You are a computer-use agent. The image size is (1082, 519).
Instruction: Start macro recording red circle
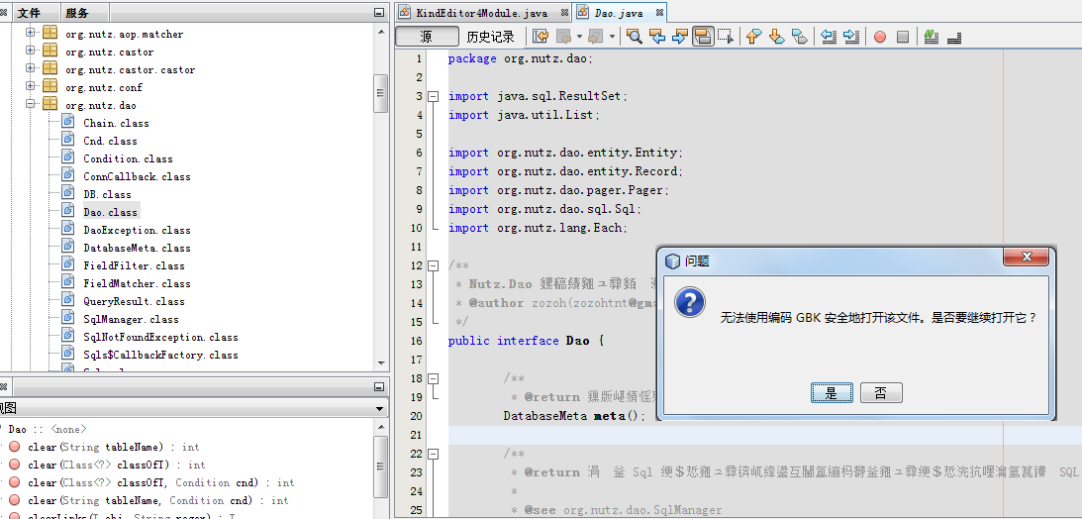880,37
